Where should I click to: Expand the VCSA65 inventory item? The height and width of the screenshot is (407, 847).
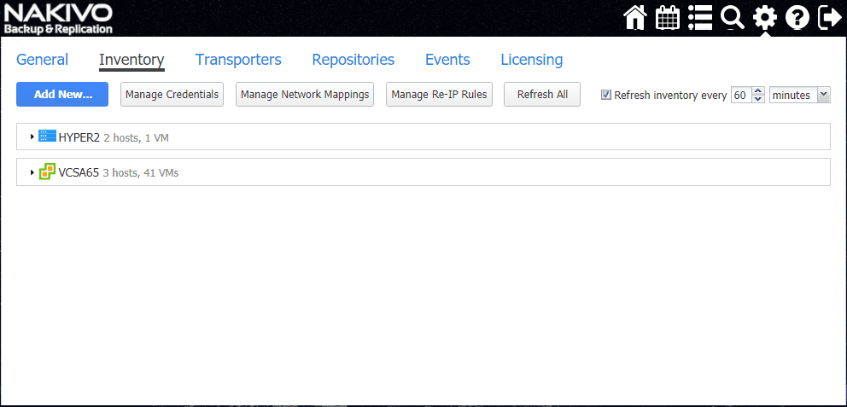[32, 172]
